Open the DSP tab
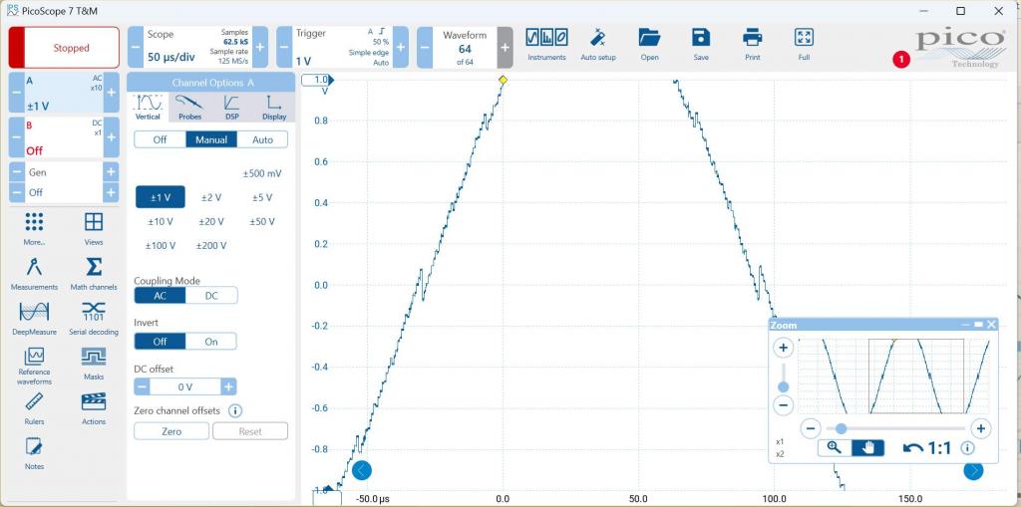The width and height of the screenshot is (1021, 507). [231, 108]
